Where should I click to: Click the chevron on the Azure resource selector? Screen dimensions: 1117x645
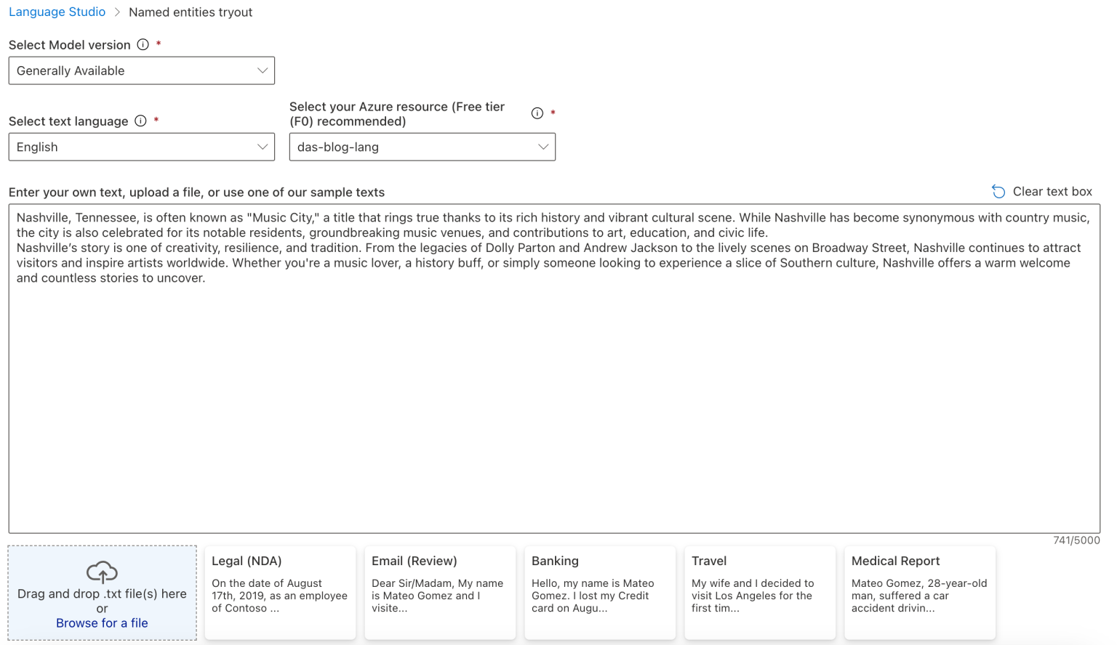543,147
